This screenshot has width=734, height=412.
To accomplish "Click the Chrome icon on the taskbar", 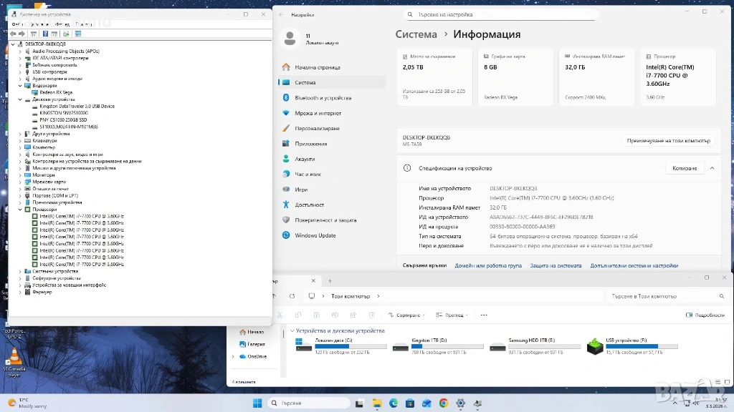I will [x=444, y=403].
